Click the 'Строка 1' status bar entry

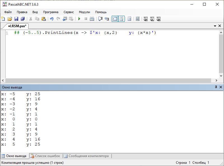pos(183,163)
